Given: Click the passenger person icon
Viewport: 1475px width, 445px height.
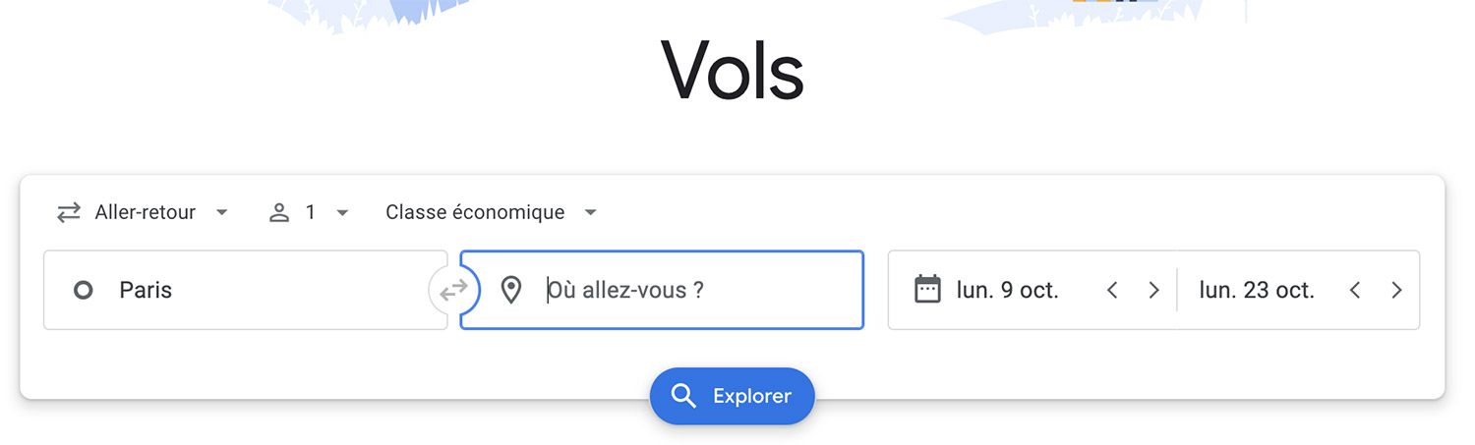Looking at the screenshot, I should coord(279,212).
